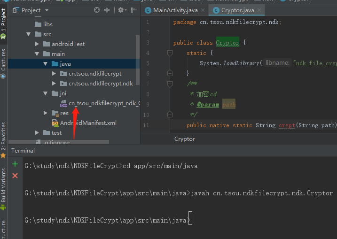Close terminal session with red X icon
The height and width of the screenshot is (239, 337).
(x=15, y=176)
